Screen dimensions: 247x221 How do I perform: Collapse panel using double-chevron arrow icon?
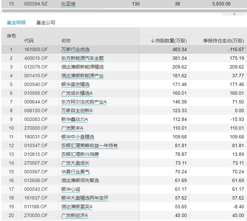point(234,14)
